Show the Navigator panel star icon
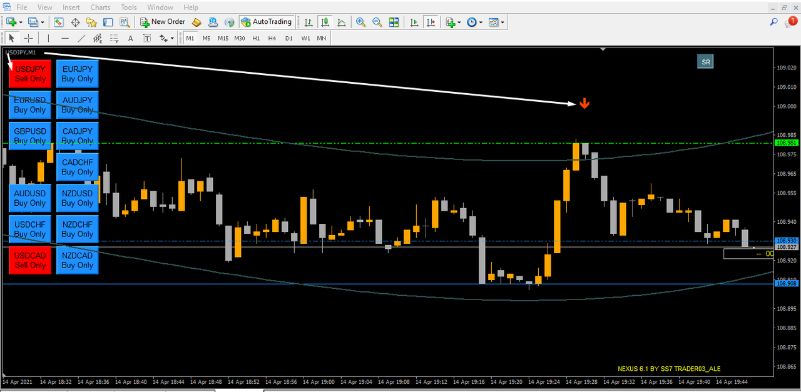 (x=91, y=22)
